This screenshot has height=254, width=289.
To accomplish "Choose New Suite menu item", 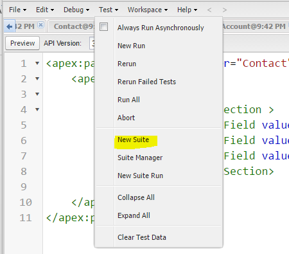I will tap(159, 140).
